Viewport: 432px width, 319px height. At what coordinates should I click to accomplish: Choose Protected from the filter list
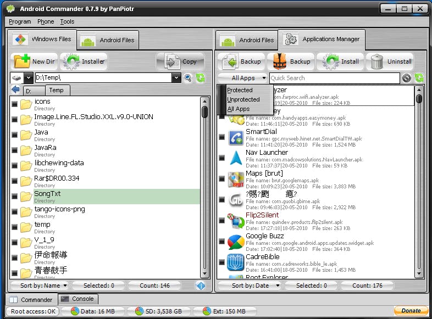point(240,90)
